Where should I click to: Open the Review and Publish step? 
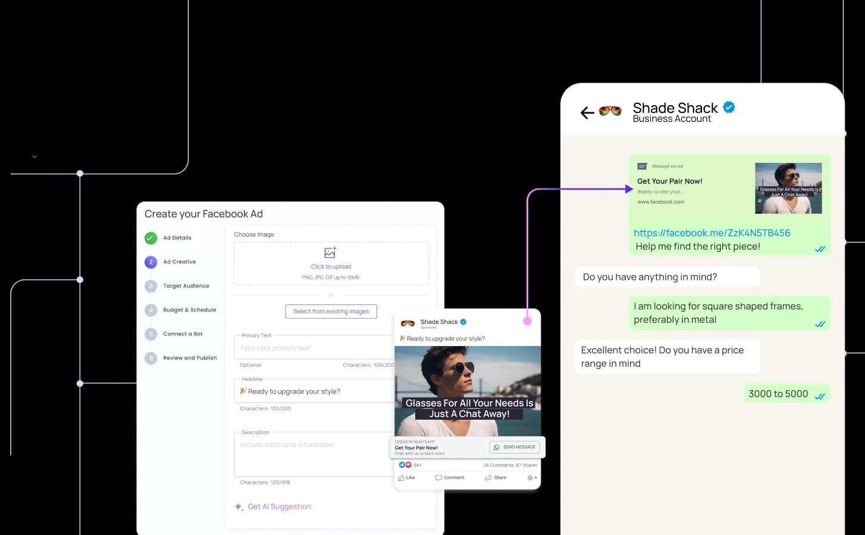point(190,358)
